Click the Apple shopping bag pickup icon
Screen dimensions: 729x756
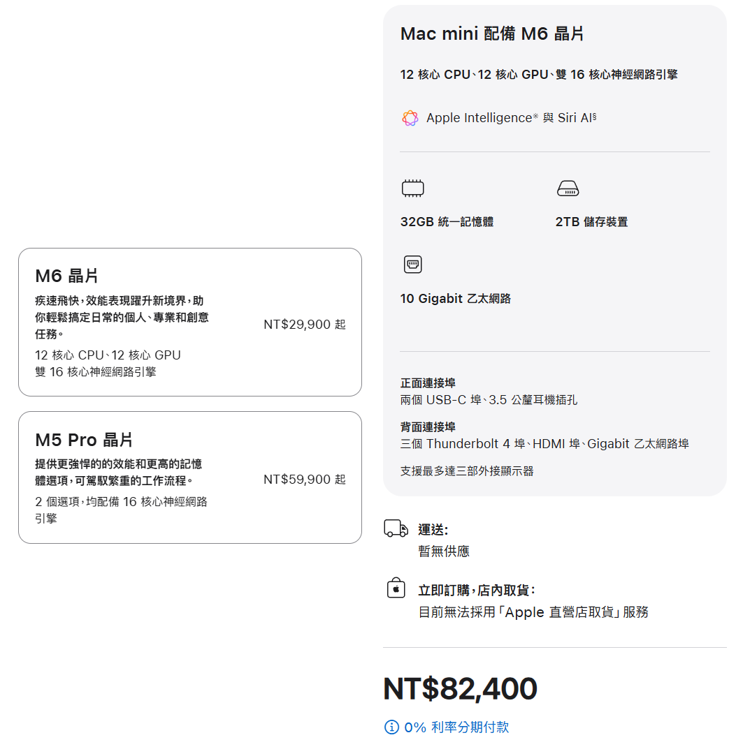396,588
